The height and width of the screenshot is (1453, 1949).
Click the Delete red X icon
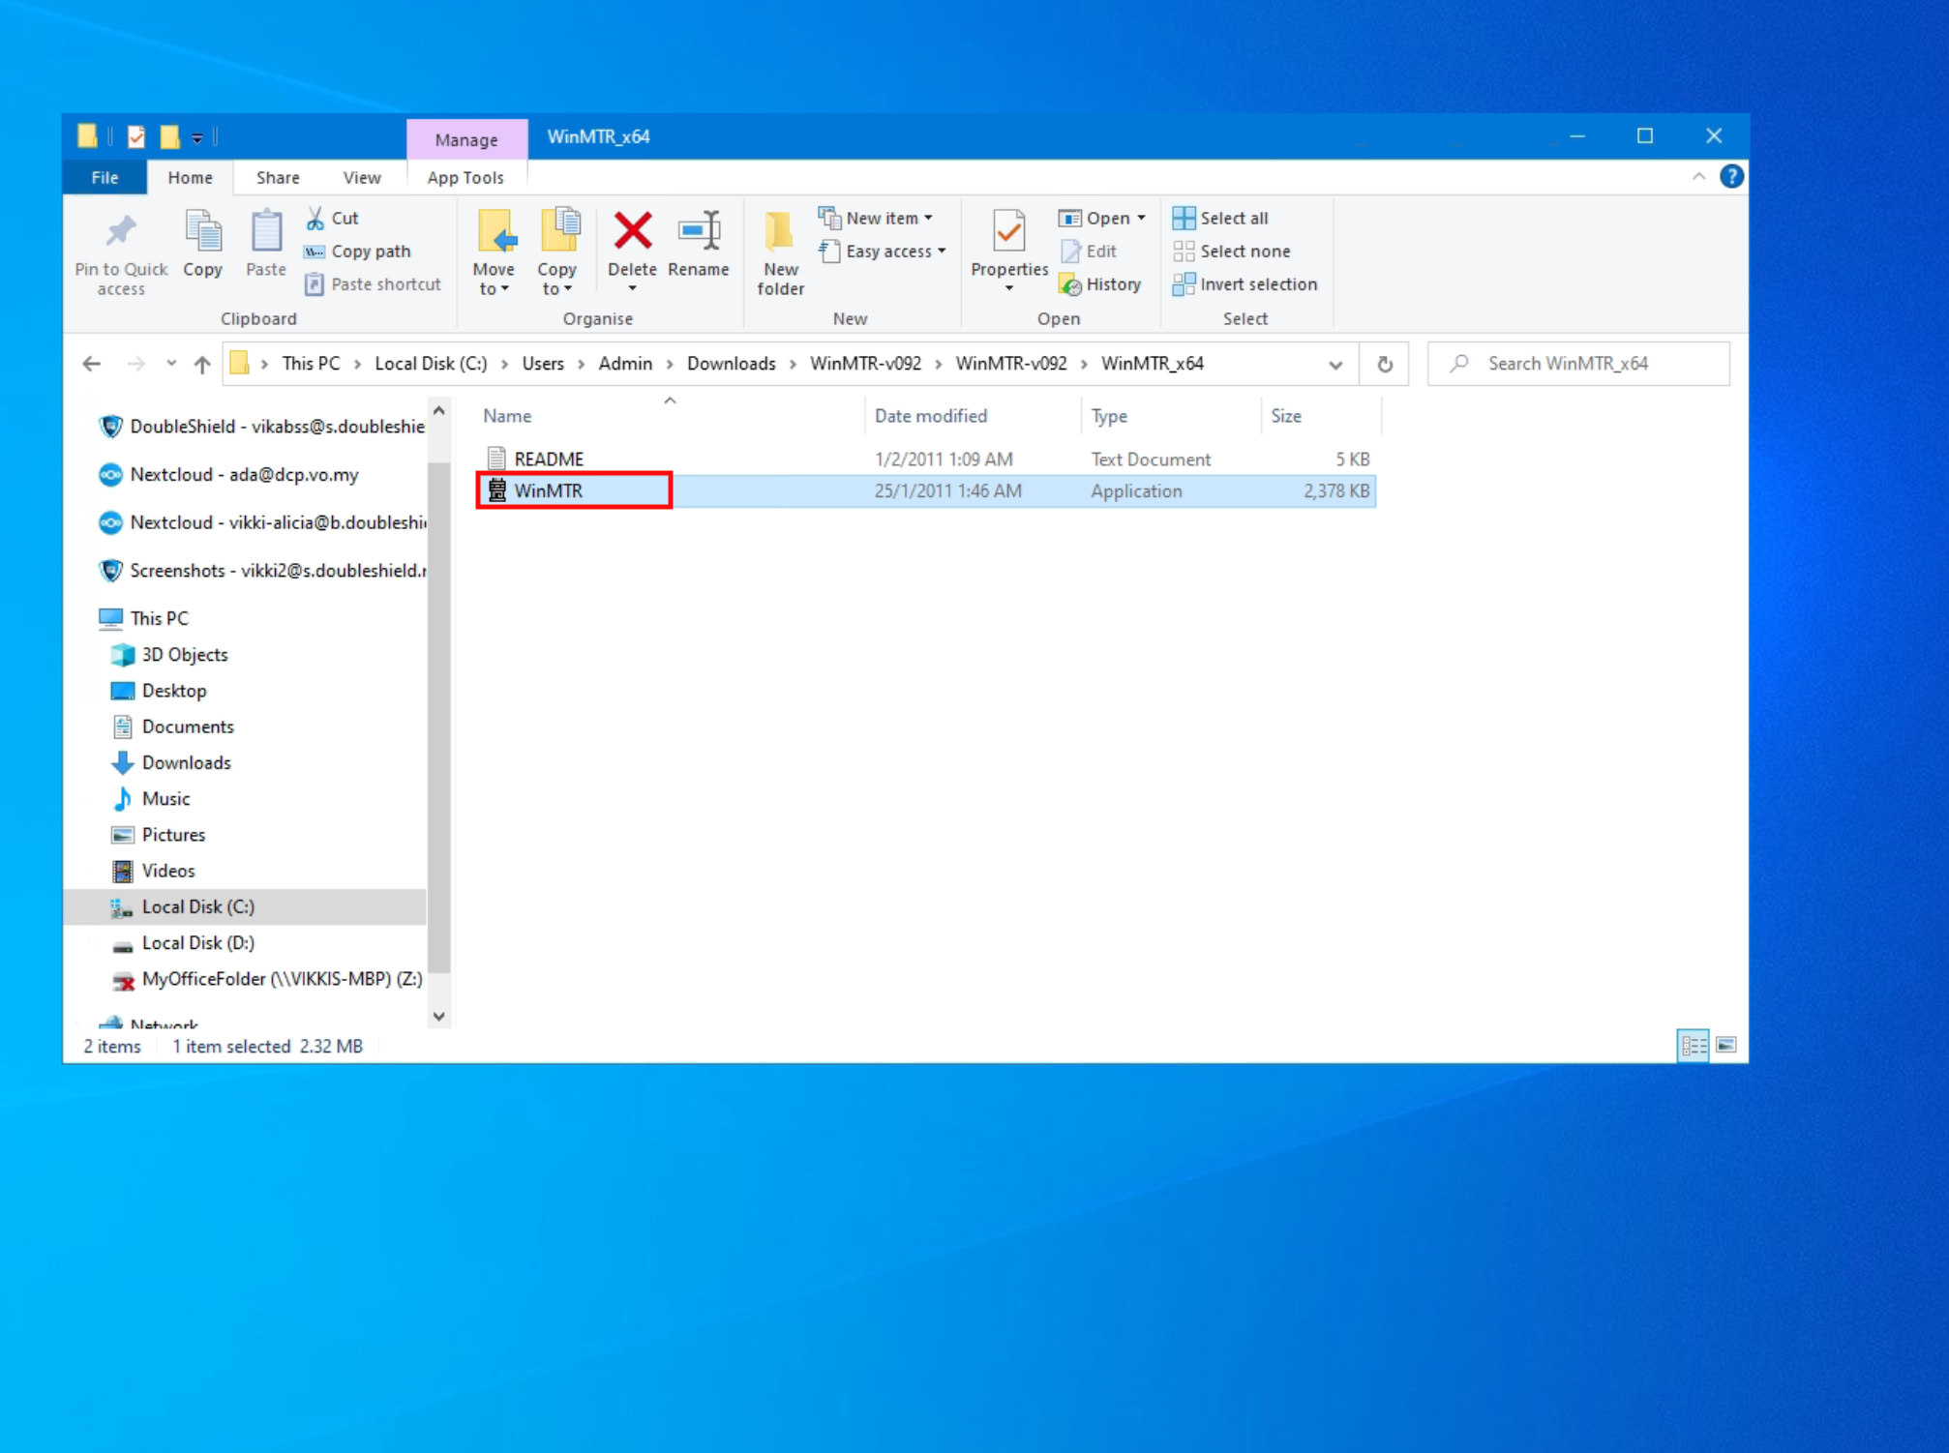pos(632,232)
